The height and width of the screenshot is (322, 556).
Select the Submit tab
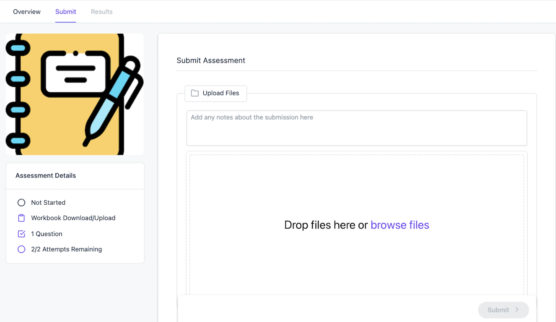66,12
